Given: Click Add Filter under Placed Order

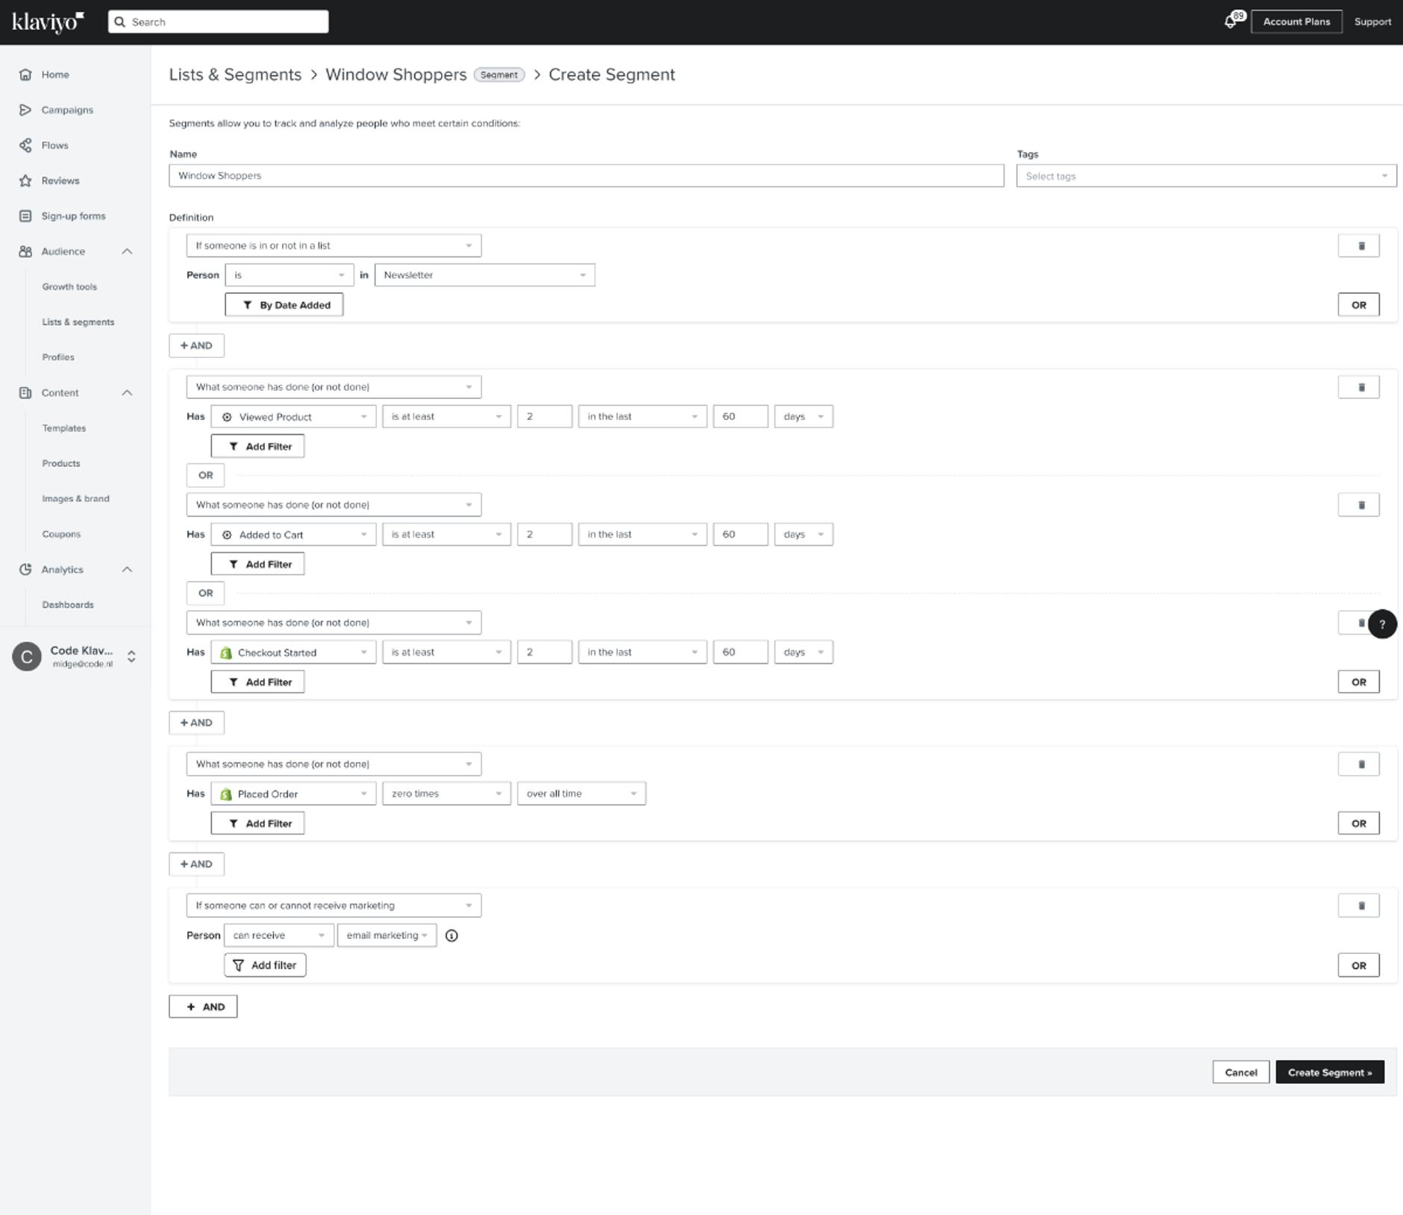Looking at the screenshot, I should point(257,824).
